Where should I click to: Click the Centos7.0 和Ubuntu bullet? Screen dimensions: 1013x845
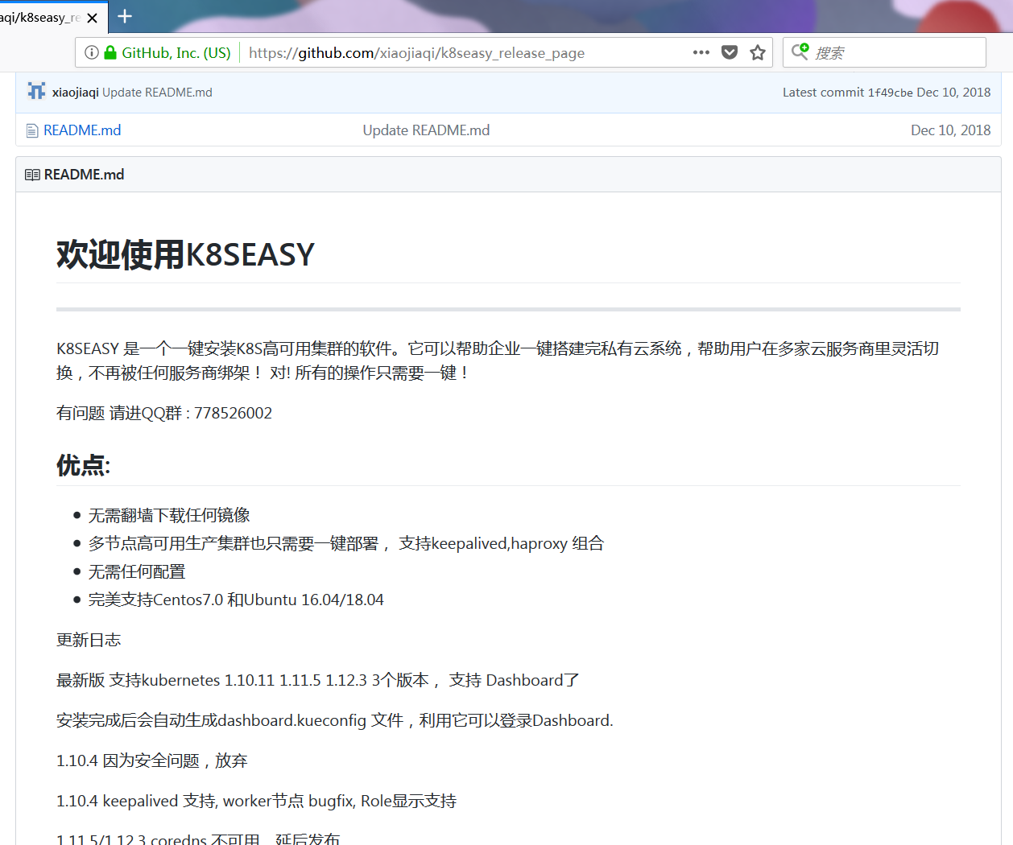coord(236,600)
